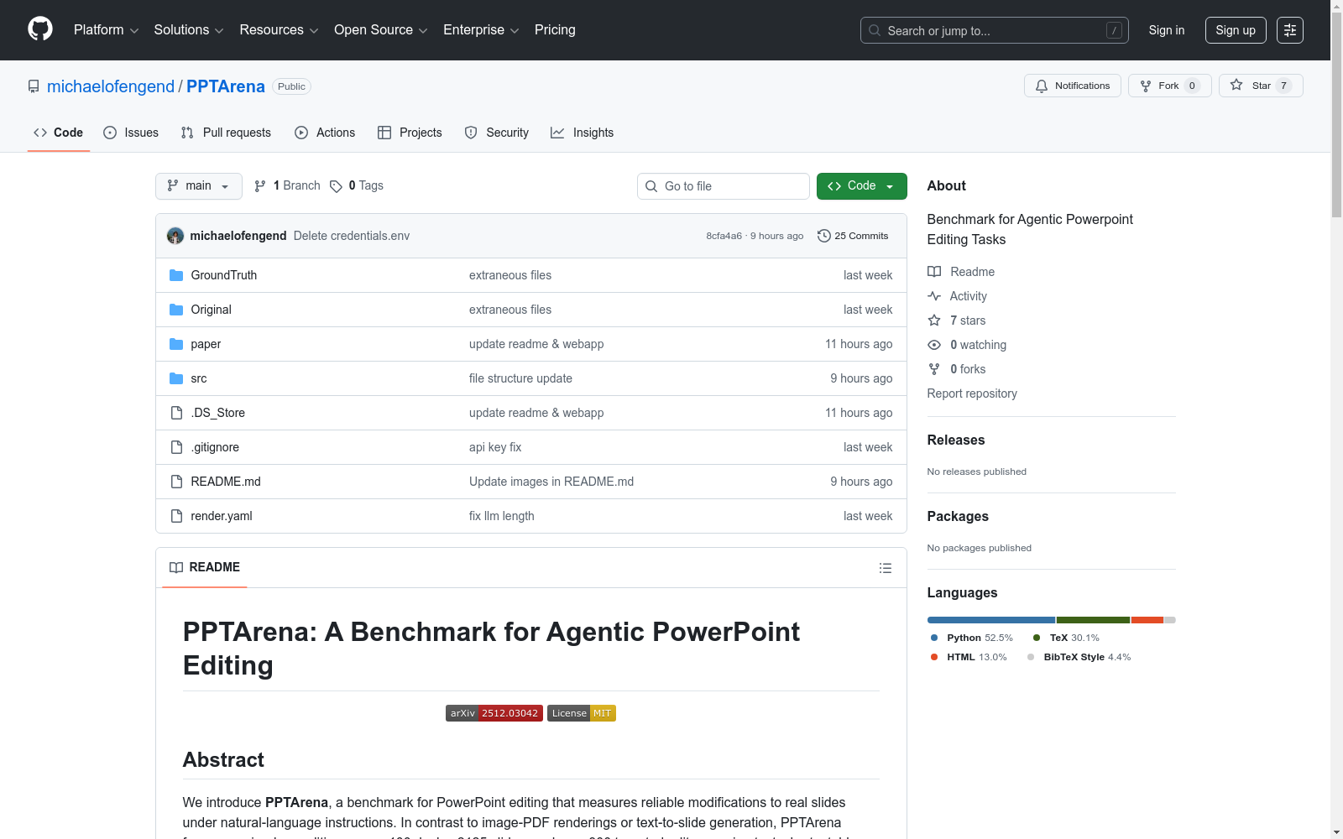Open the green Code dropdown button
1343x839 pixels.
[x=861, y=186]
